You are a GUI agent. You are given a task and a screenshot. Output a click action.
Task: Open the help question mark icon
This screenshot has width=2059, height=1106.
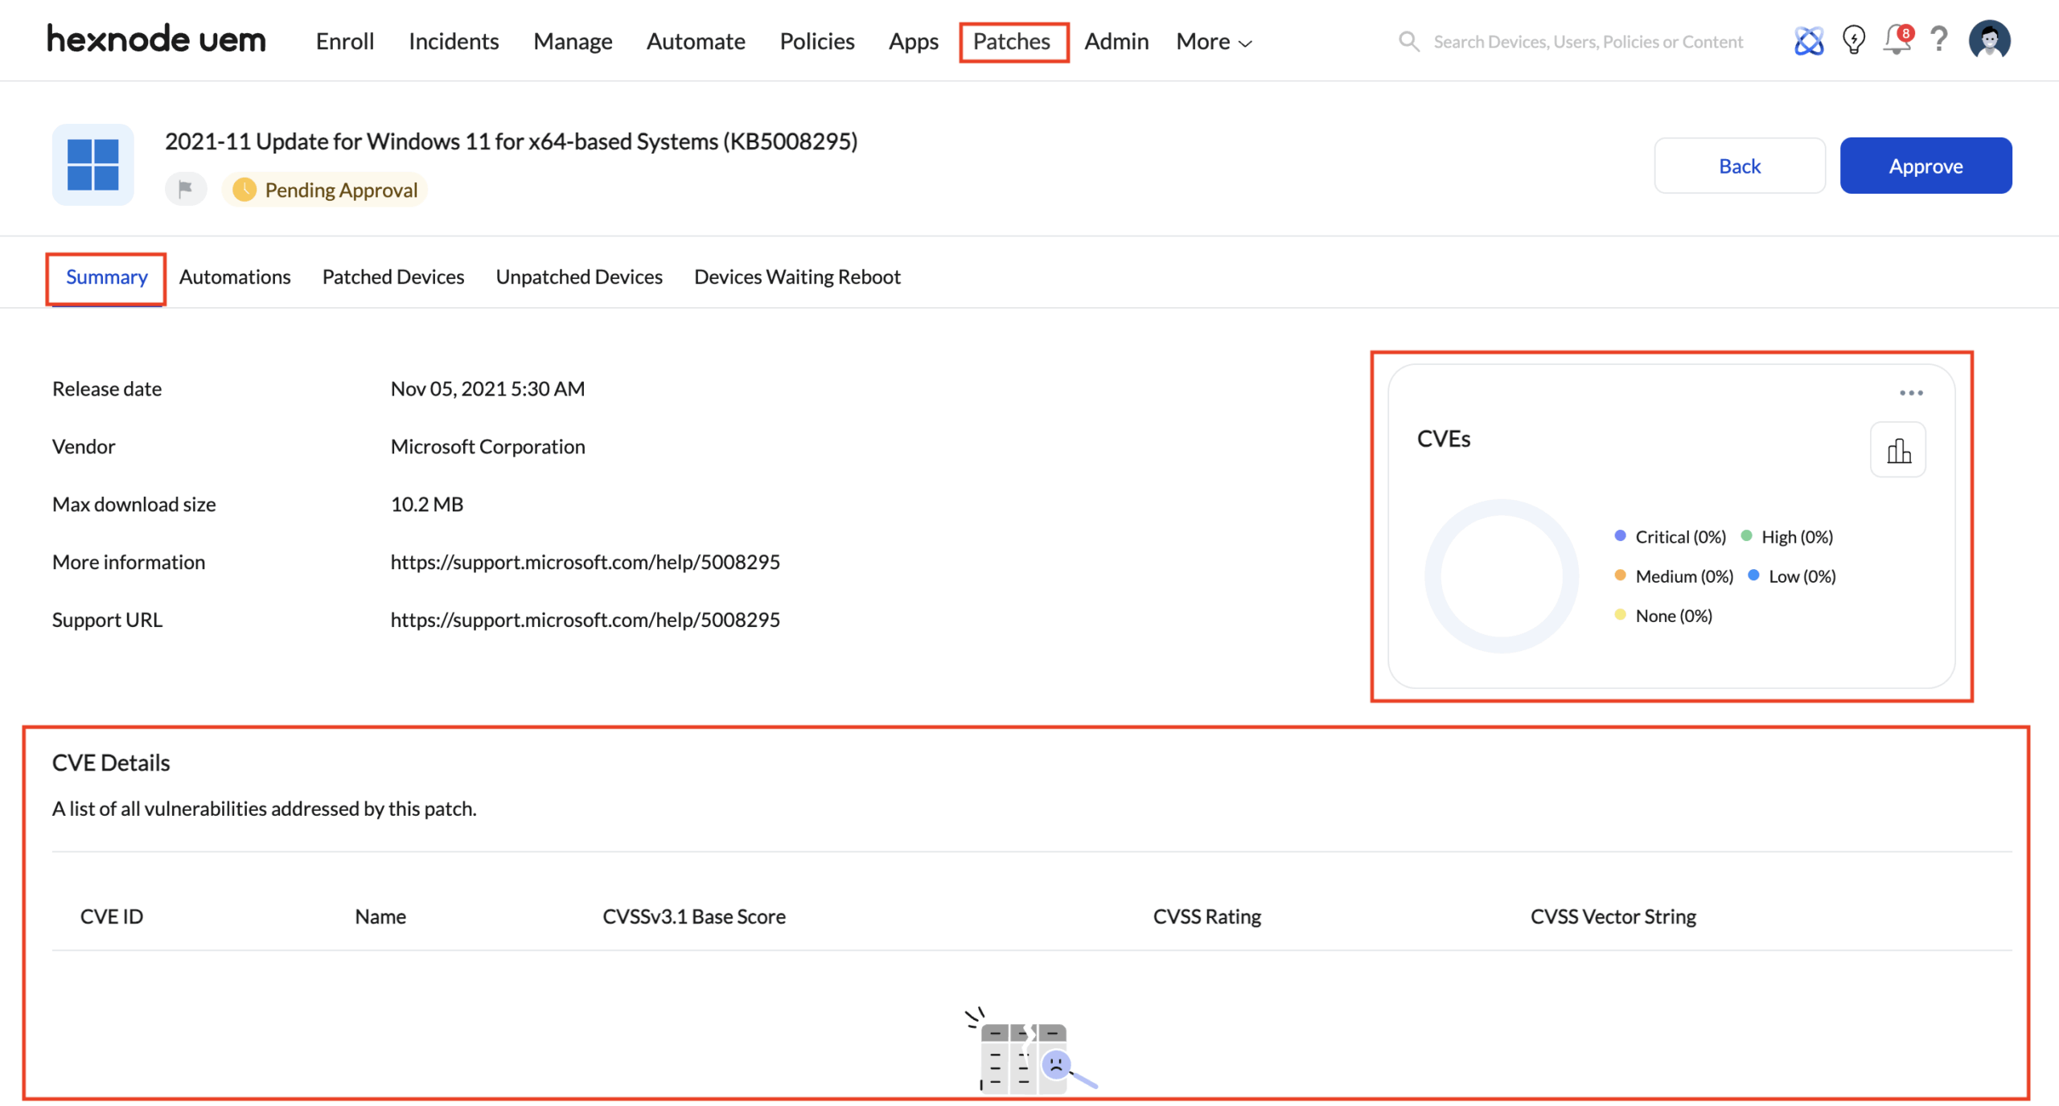(x=1939, y=39)
